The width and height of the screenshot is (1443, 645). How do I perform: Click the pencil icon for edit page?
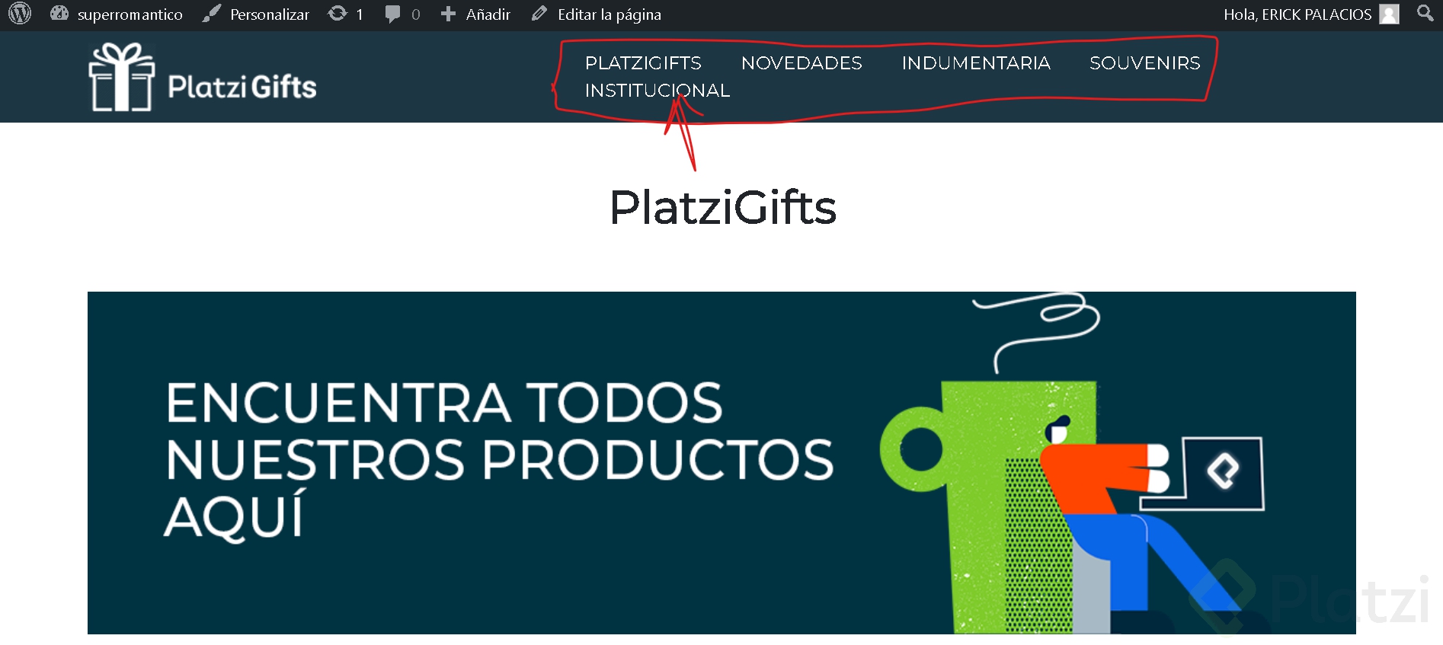tap(539, 14)
